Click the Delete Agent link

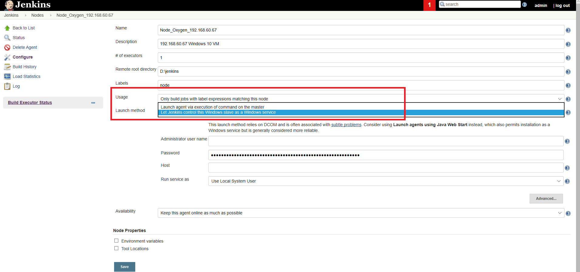tap(25, 47)
